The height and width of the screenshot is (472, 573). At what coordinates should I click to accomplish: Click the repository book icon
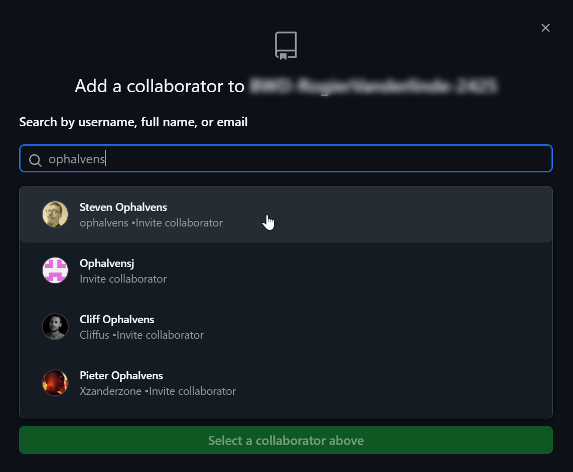click(286, 46)
